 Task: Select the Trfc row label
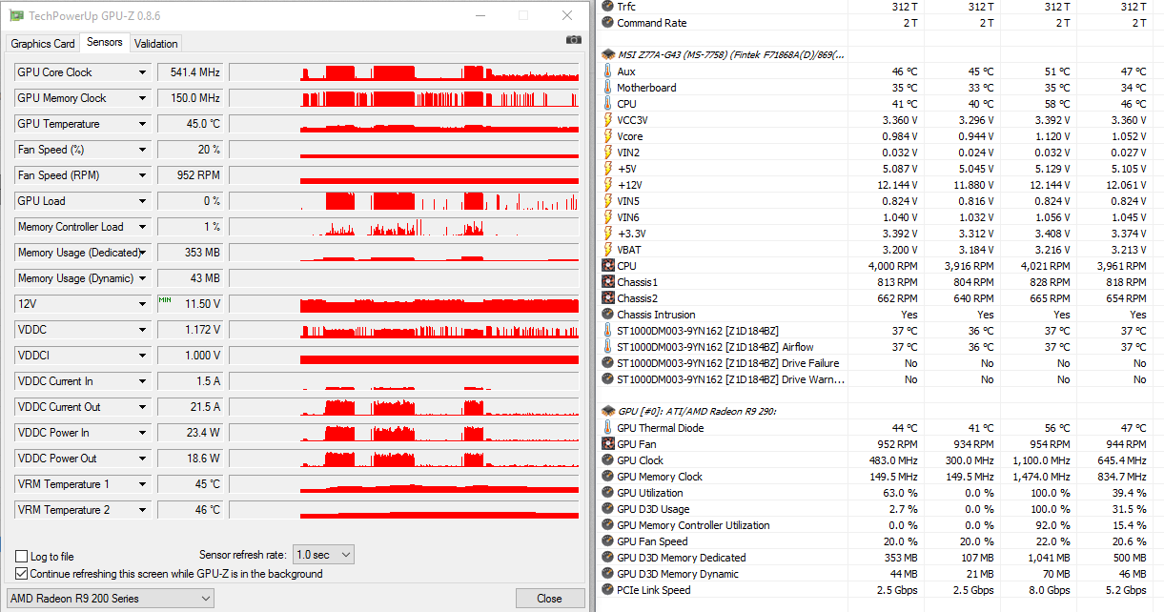pos(626,7)
